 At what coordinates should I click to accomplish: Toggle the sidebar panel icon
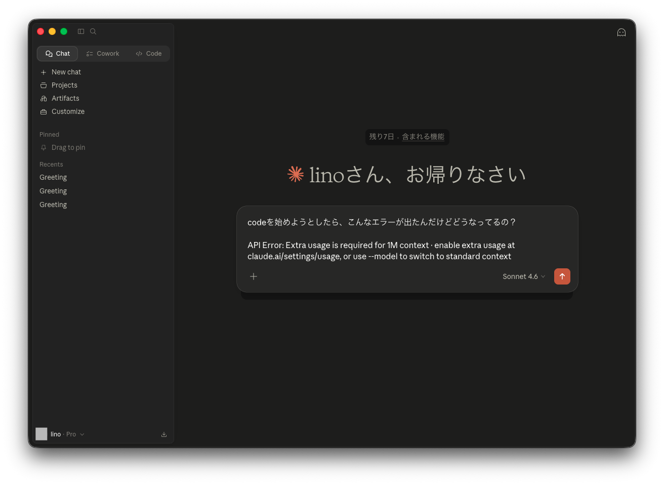coord(81,31)
